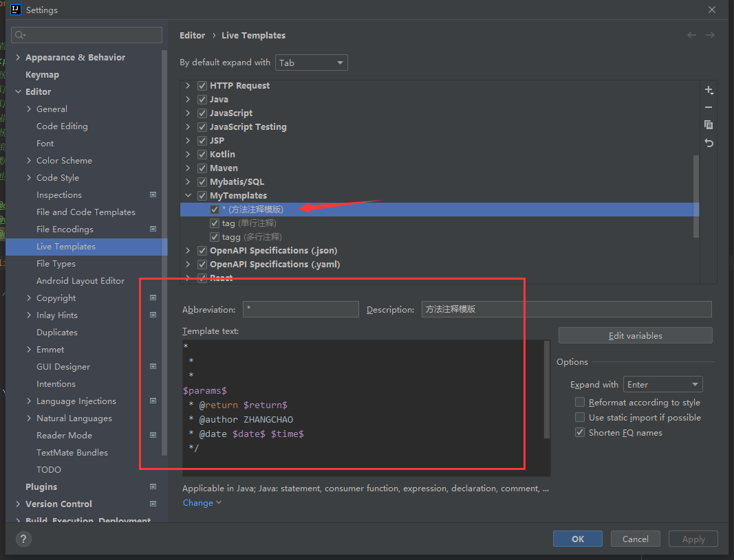
Task: Click the Editor breadcrumb link
Action: (x=193, y=36)
